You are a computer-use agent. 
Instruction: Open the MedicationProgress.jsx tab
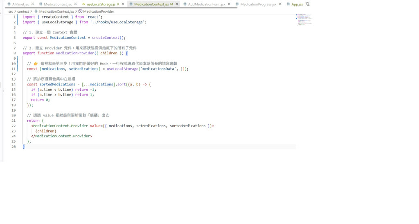[x=258, y=4]
